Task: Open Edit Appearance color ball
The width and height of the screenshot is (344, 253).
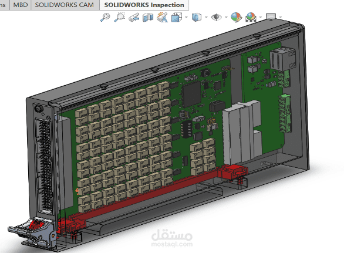Action: tap(237, 17)
